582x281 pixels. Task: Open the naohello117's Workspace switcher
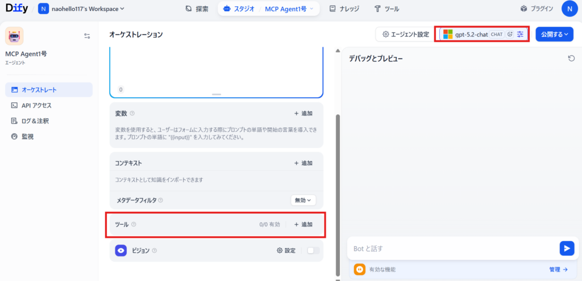(x=81, y=9)
